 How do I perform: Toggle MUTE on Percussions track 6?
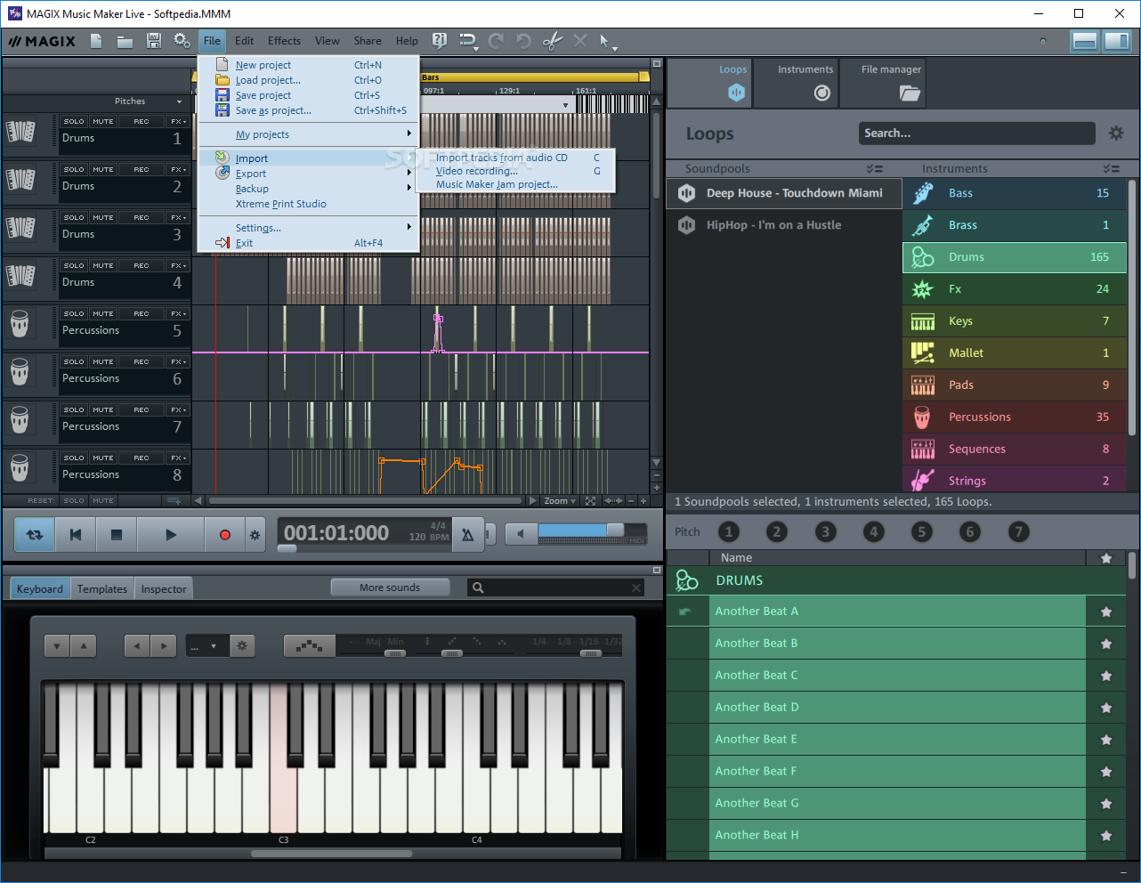click(103, 362)
